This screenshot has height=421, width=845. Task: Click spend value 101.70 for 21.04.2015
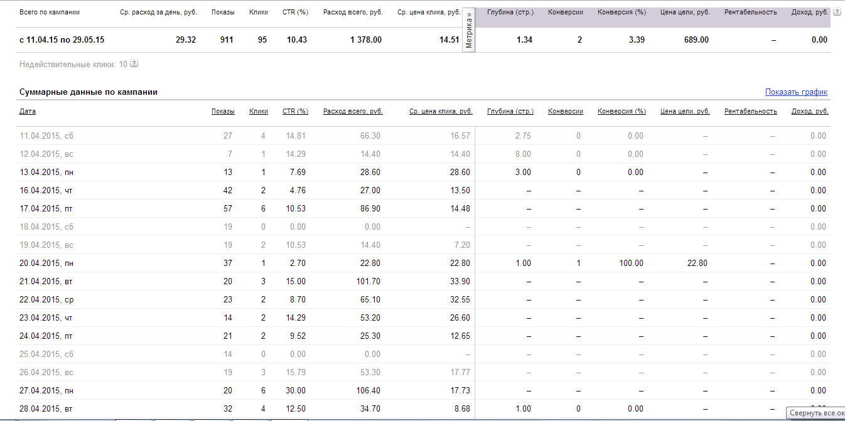point(369,282)
